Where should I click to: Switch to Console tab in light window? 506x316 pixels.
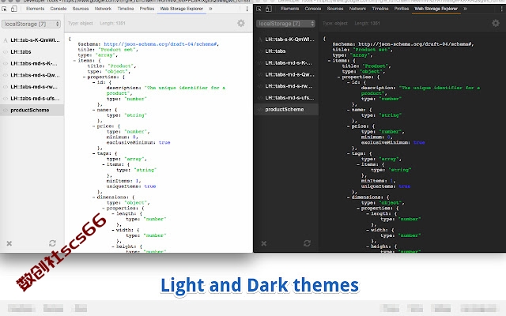click(59, 9)
